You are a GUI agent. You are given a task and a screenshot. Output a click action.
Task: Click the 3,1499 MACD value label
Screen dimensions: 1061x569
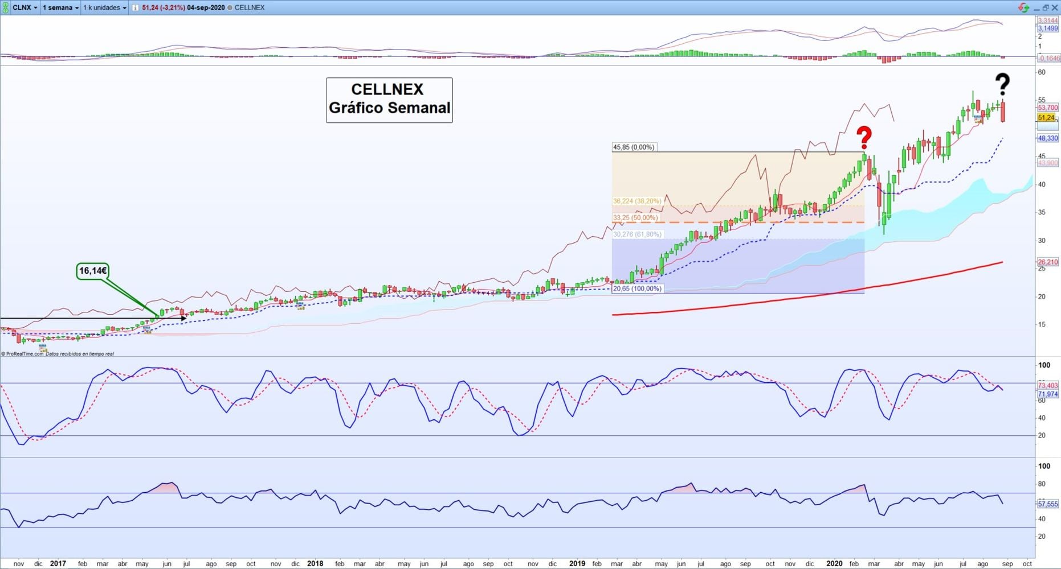click(x=1048, y=28)
